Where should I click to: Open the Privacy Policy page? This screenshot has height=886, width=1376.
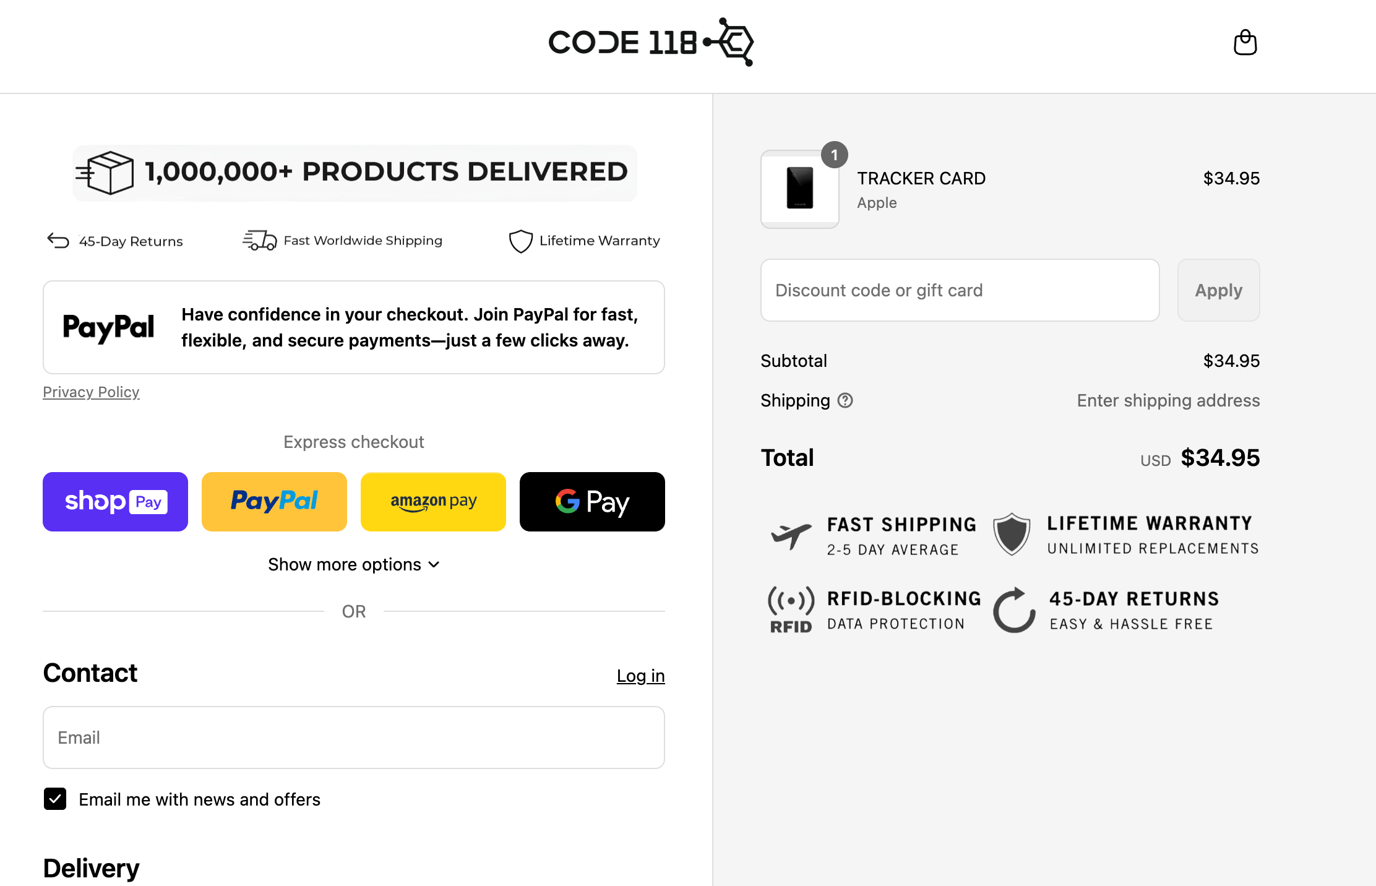point(90,392)
